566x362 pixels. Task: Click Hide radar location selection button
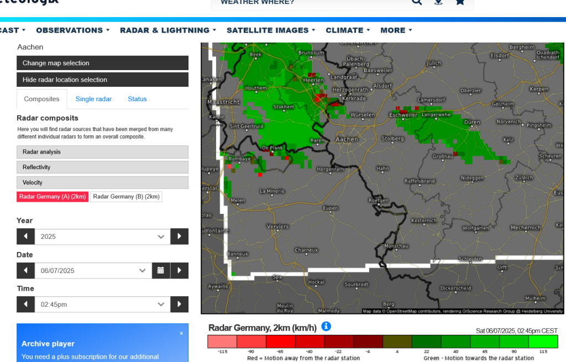click(x=102, y=80)
